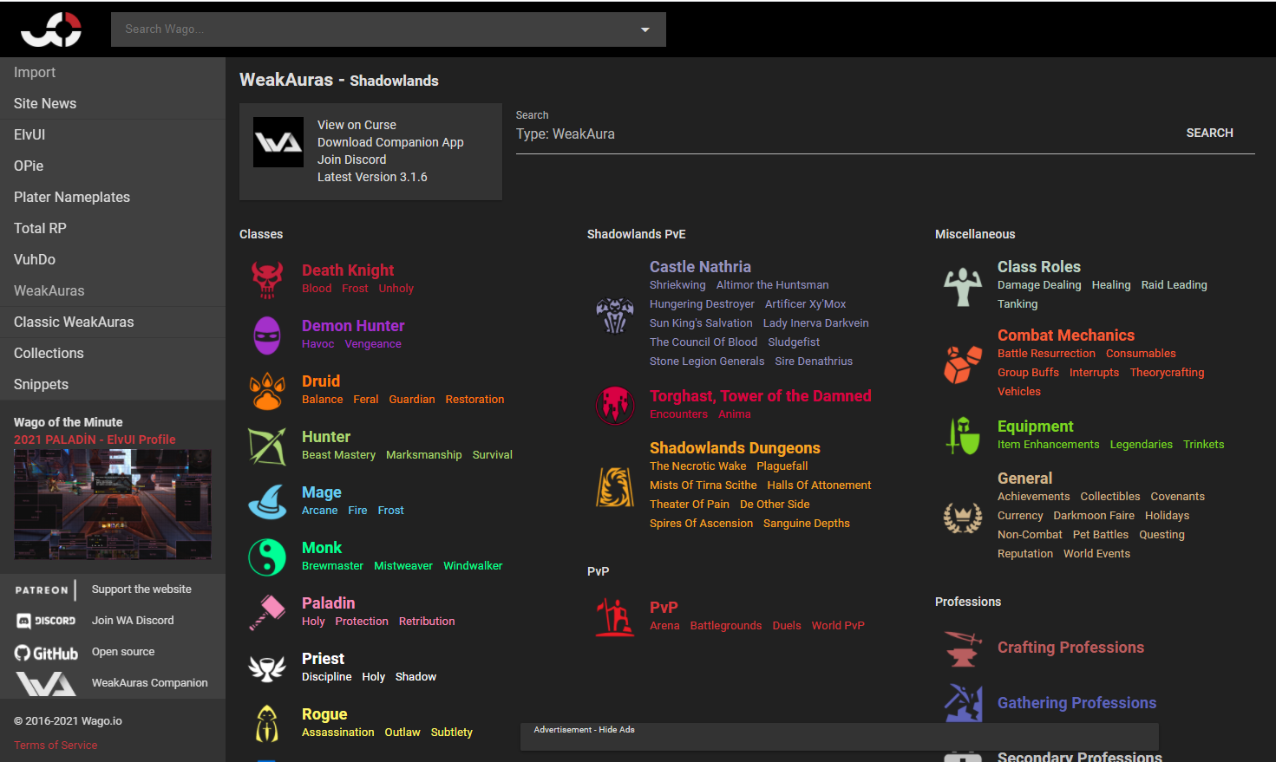Screen dimensions: 1276x762
Task: Click the Castle Nathria gargoyle icon
Action: click(x=615, y=316)
